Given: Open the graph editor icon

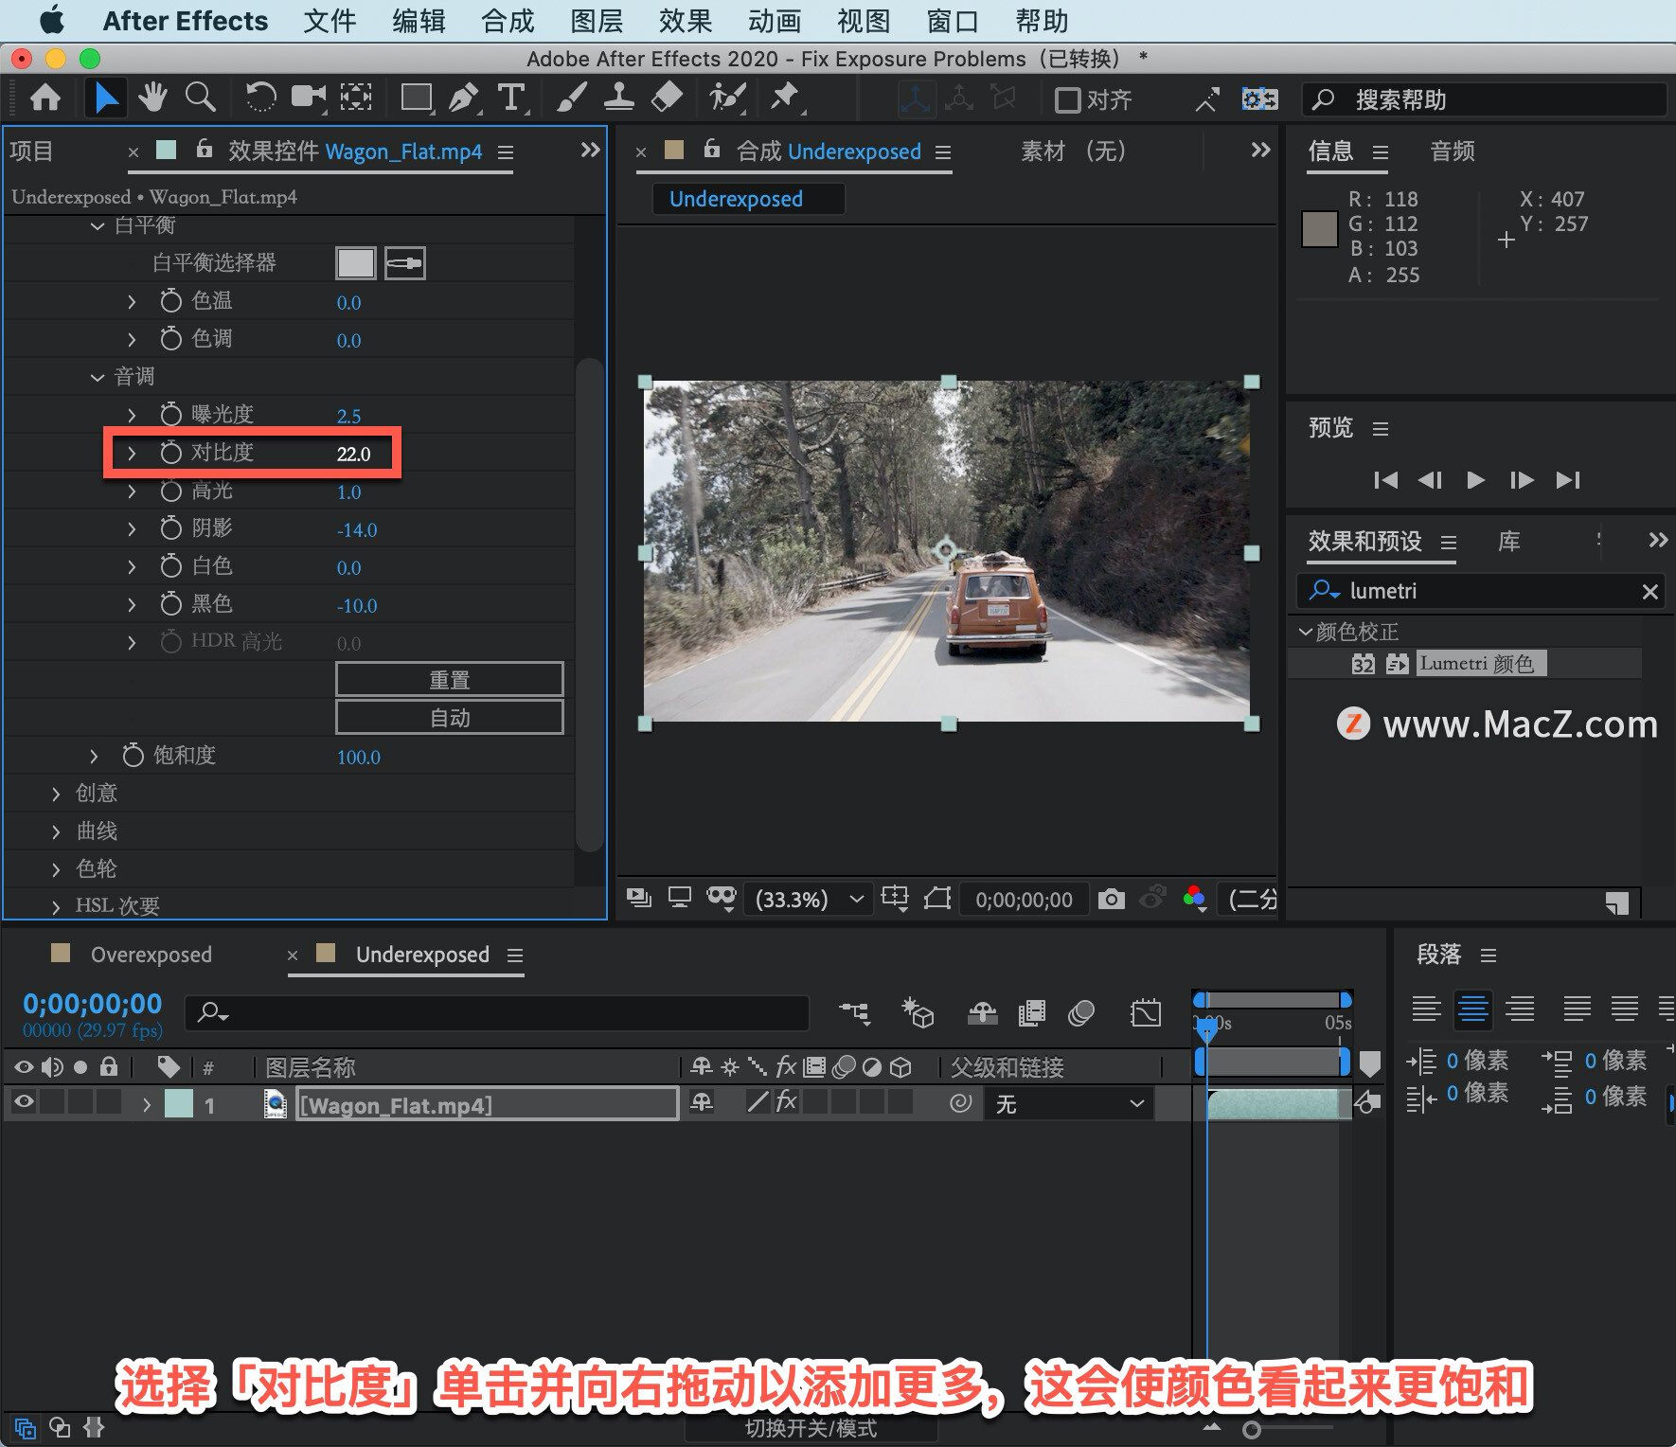Looking at the screenshot, I should [1146, 1013].
